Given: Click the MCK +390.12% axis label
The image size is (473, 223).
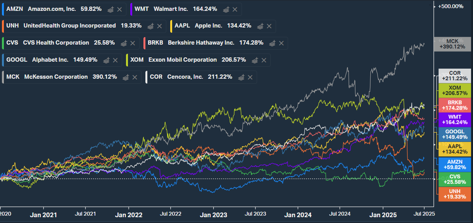Looking at the screenshot, I should 454,44.
